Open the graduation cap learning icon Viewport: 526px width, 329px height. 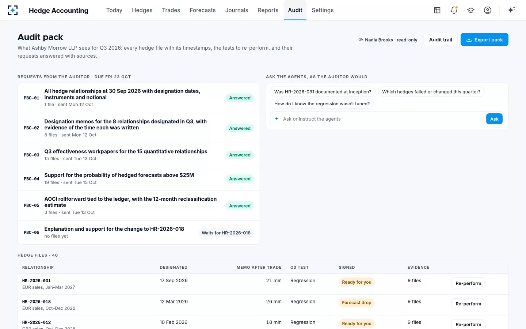point(471,10)
